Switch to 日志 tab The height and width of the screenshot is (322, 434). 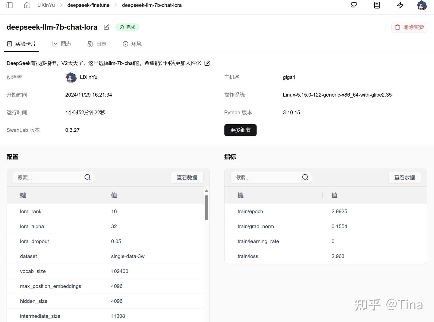[97, 44]
